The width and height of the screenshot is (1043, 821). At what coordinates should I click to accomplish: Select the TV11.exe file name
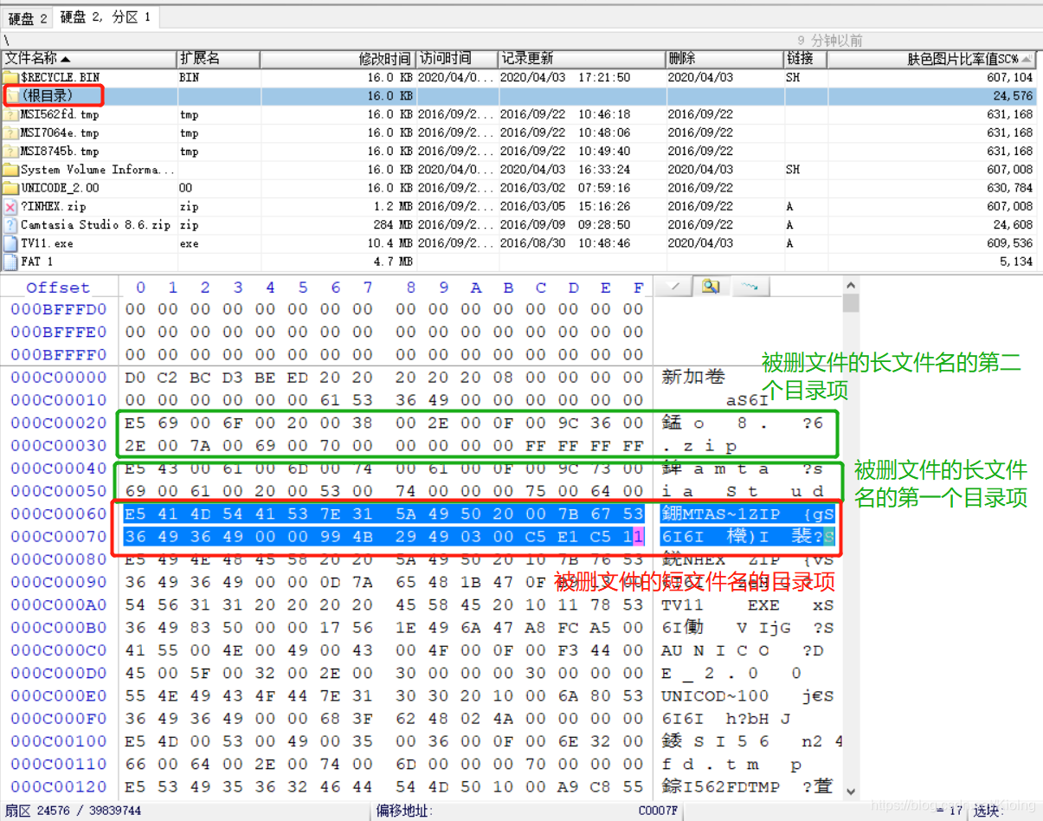[47, 243]
